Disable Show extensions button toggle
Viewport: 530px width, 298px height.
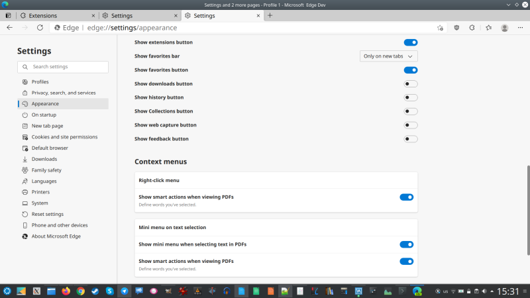tap(411, 42)
